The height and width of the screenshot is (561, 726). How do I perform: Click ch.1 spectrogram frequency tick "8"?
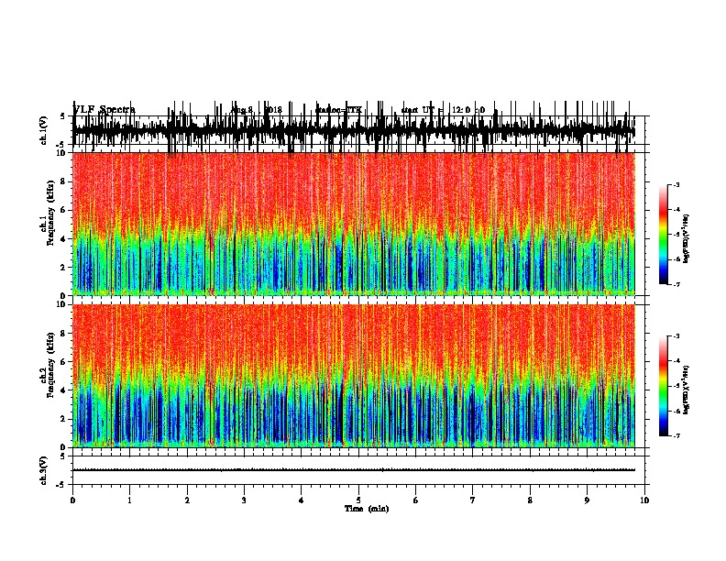[x=64, y=181]
